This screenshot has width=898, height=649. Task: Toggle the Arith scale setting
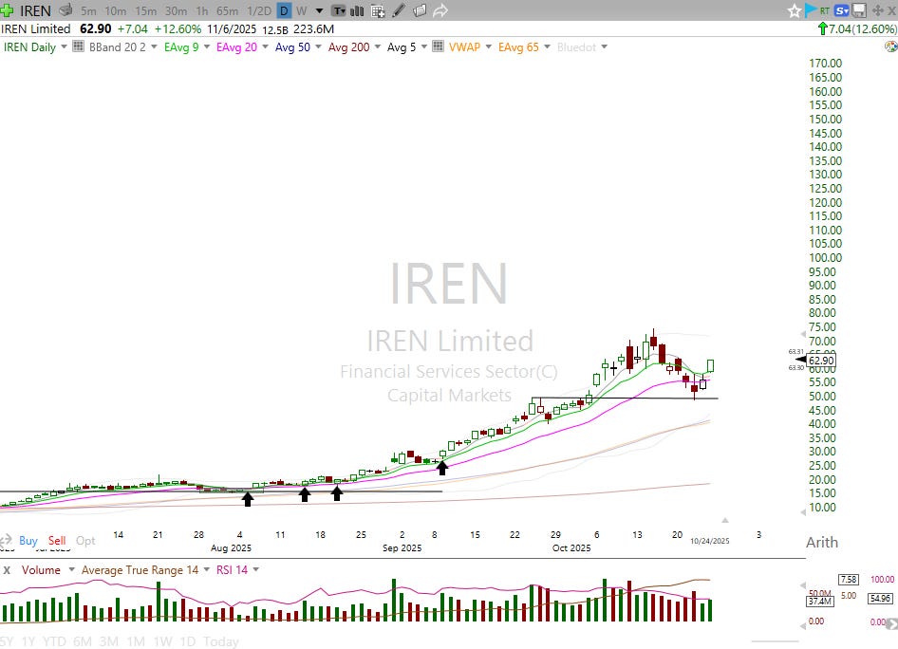tap(822, 542)
